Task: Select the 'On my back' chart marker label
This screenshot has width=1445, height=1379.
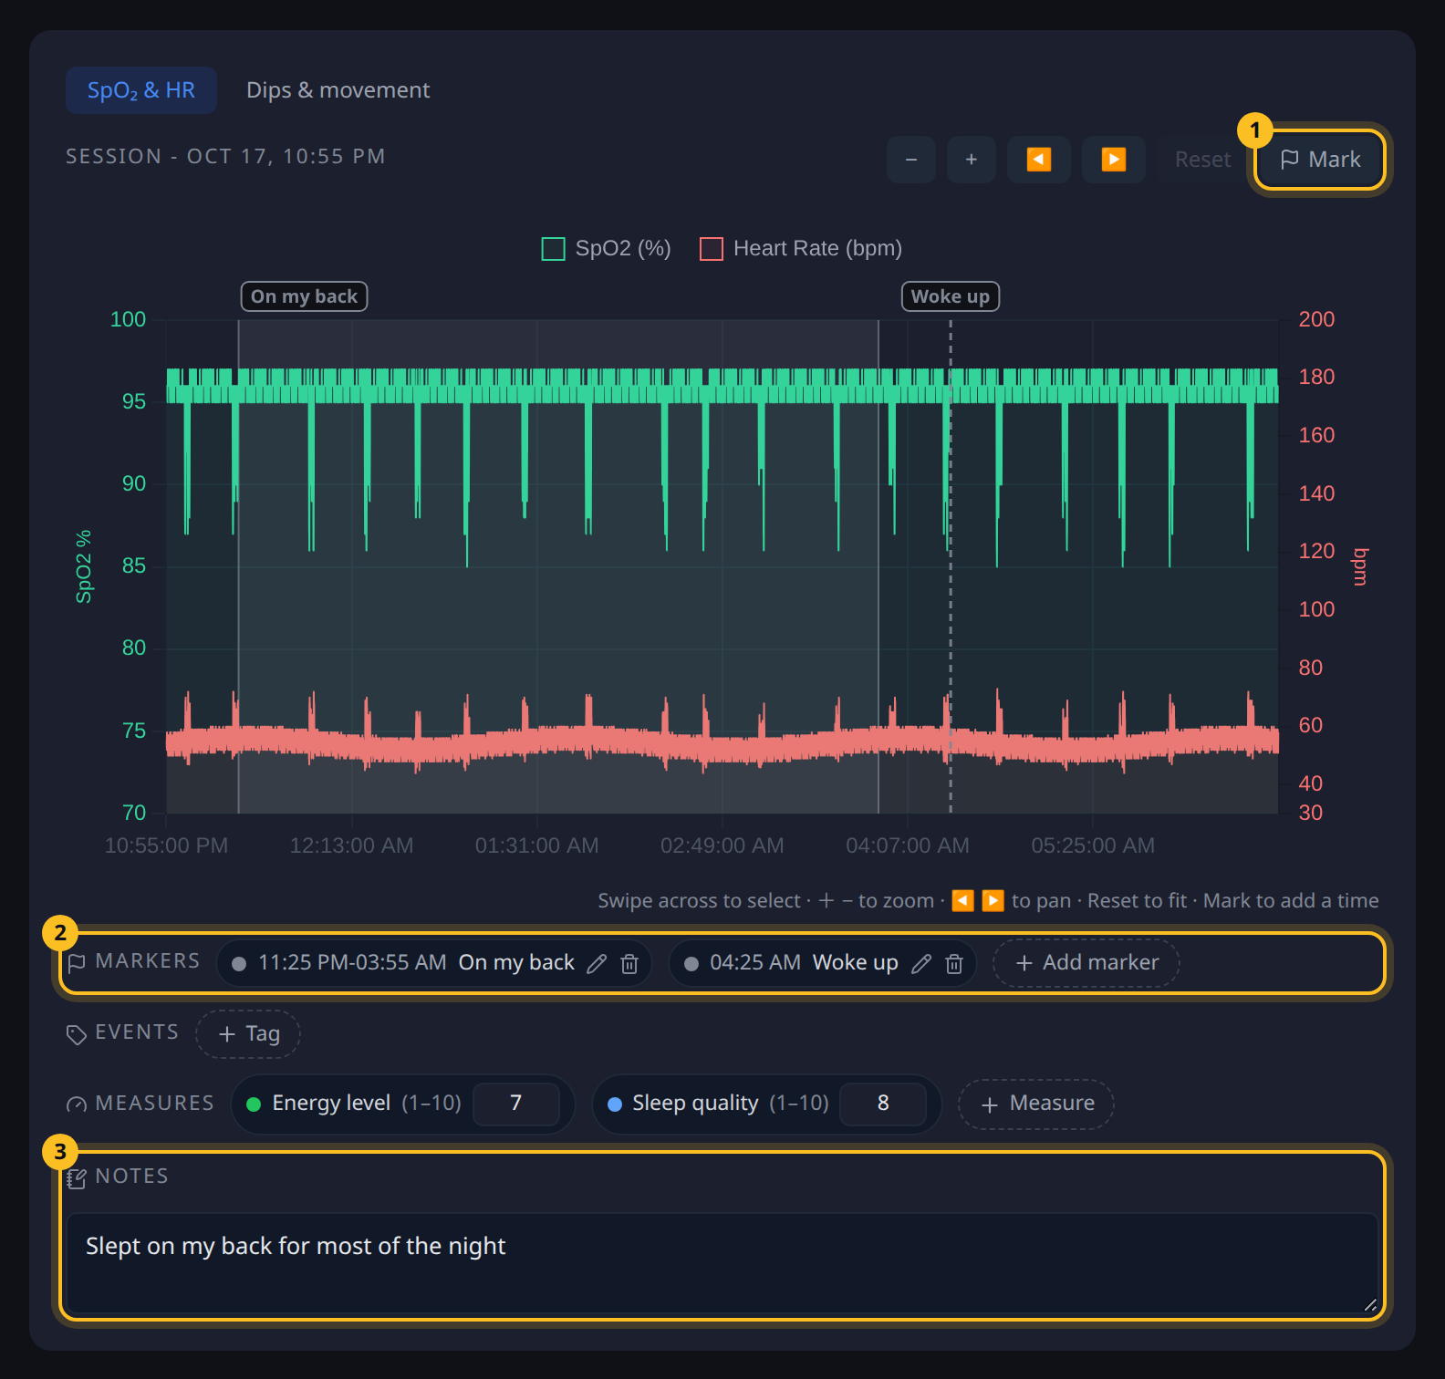Action: 304,296
